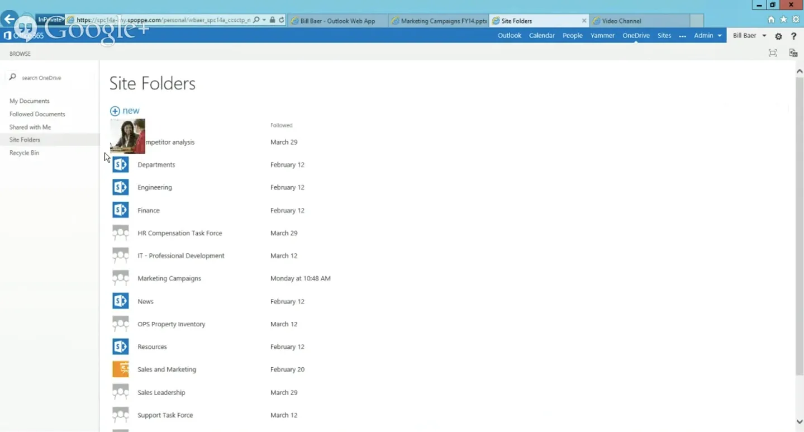
Task: Open a new browser tab
Action: [x=697, y=21]
